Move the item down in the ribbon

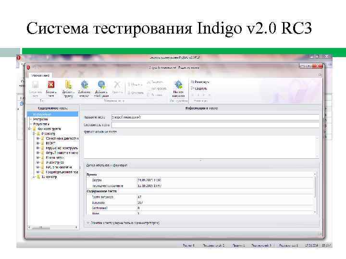pos(136,93)
